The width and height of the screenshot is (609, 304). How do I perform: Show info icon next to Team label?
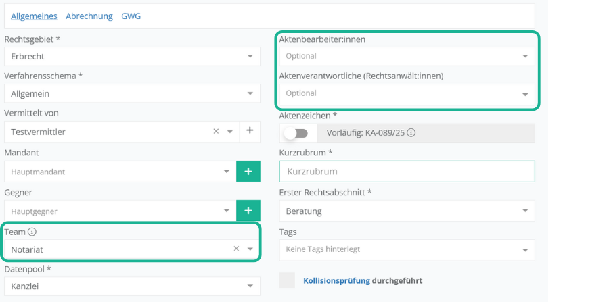[32, 232]
